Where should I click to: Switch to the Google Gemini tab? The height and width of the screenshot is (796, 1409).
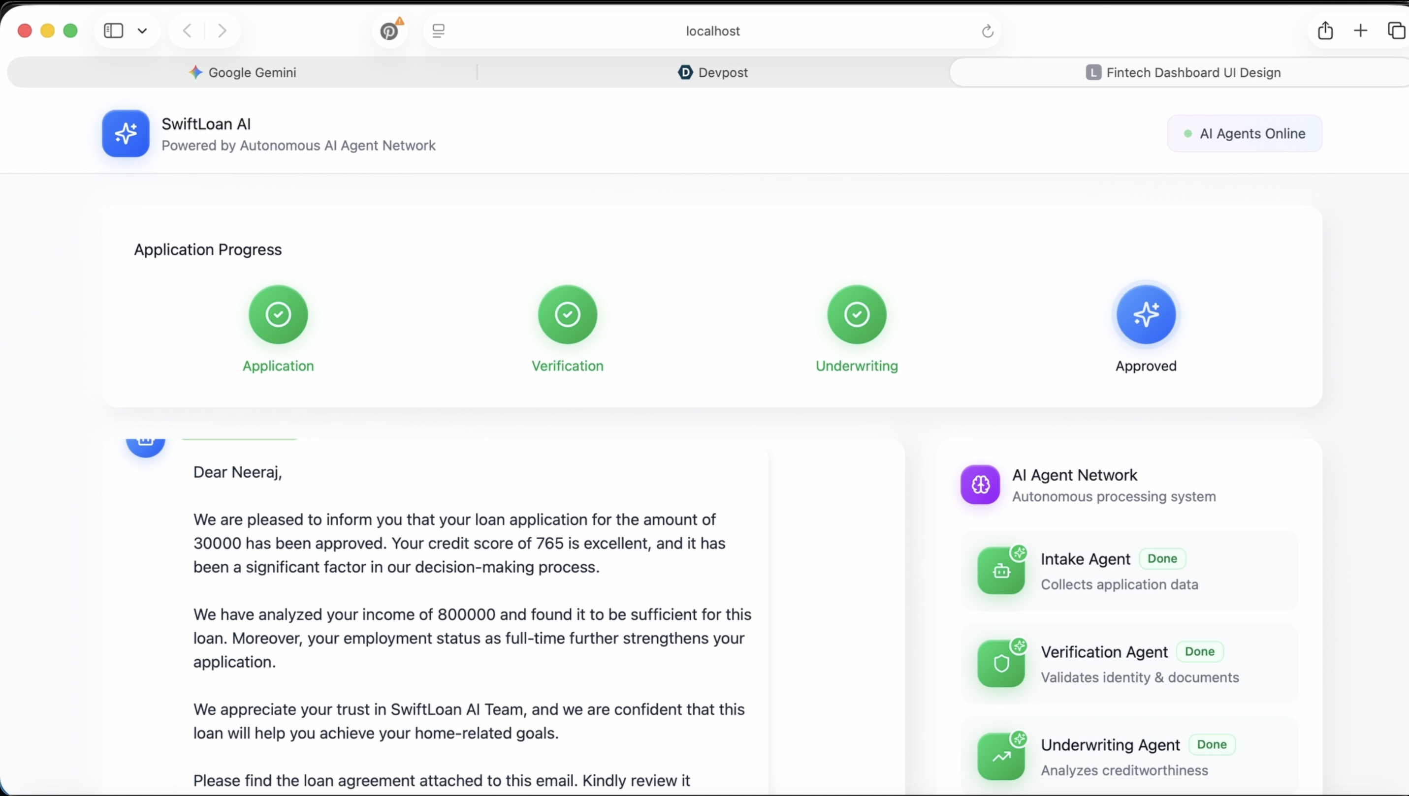(242, 72)
